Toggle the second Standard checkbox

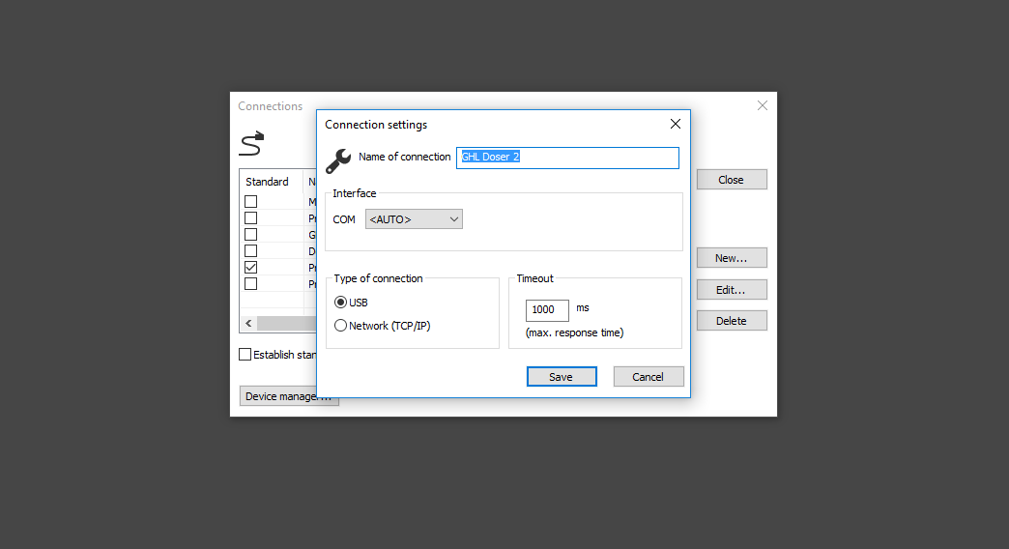click(251, 218)
